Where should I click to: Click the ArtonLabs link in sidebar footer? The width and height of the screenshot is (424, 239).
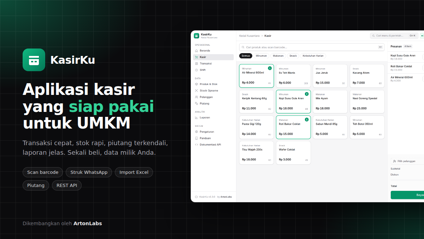[x=226, y=197]
